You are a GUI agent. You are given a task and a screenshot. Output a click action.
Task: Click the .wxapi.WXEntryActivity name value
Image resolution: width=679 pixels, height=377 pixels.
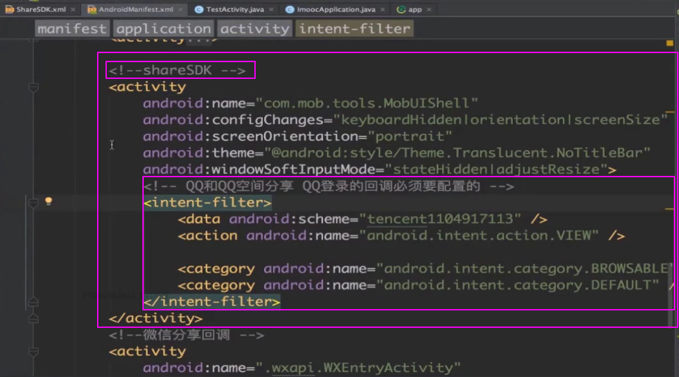pos(358,367)
